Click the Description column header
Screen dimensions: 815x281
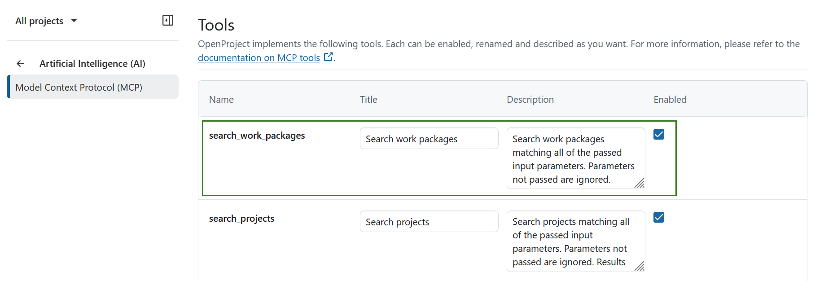[x=530, y=100]
